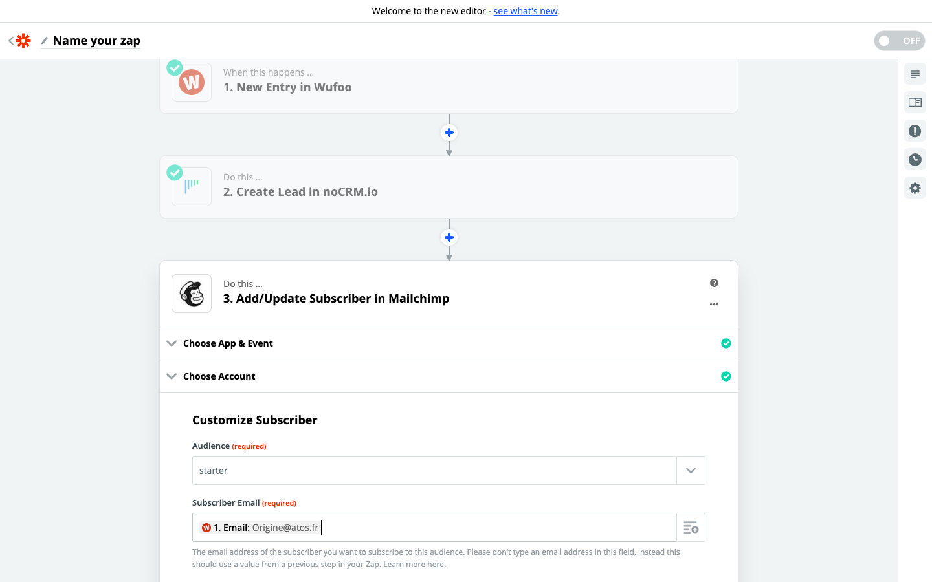Click the 'Learn more here' link
The image size is (932, 582).
point(414,565)
